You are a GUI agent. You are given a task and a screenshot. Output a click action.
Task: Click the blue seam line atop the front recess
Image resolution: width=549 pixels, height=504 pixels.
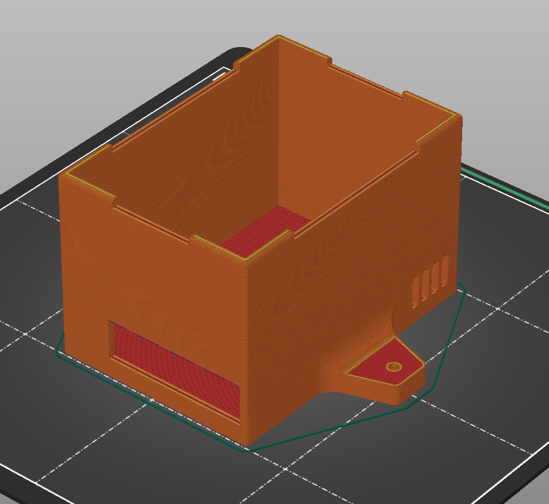(174, 352)
